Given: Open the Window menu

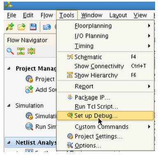Looking at the screenshot, I should coord(92,15).
